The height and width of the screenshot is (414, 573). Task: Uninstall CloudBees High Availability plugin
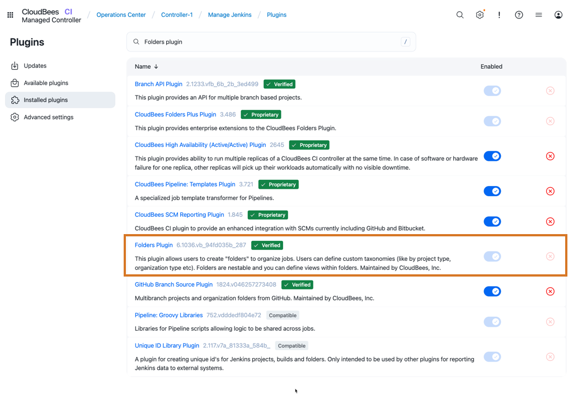click(550, 156)
